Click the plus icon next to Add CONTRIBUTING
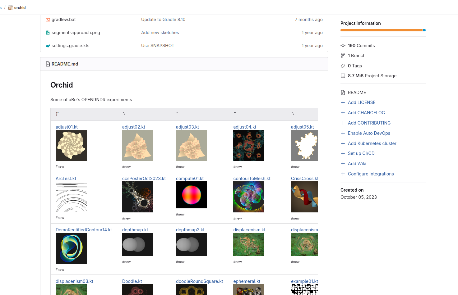Image resolution: width=458 pixels, height=295 pixels. click(x=343, y=123)
